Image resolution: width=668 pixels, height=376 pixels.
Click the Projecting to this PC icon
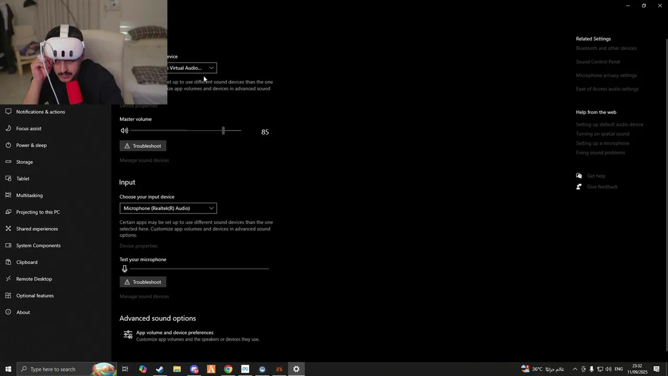tap(8, 212)
